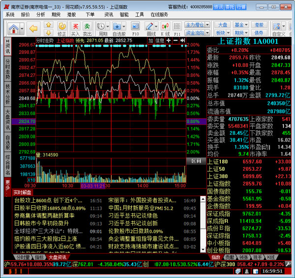295x278 pixels.
Task: Open settings wrench icon on index ticker bar
Action: (288, 264)
